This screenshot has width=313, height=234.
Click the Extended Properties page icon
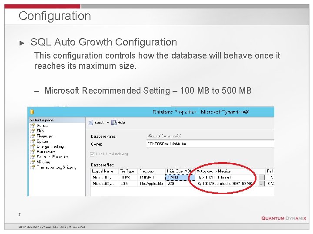pyautogui.click(x=33, y=157)
